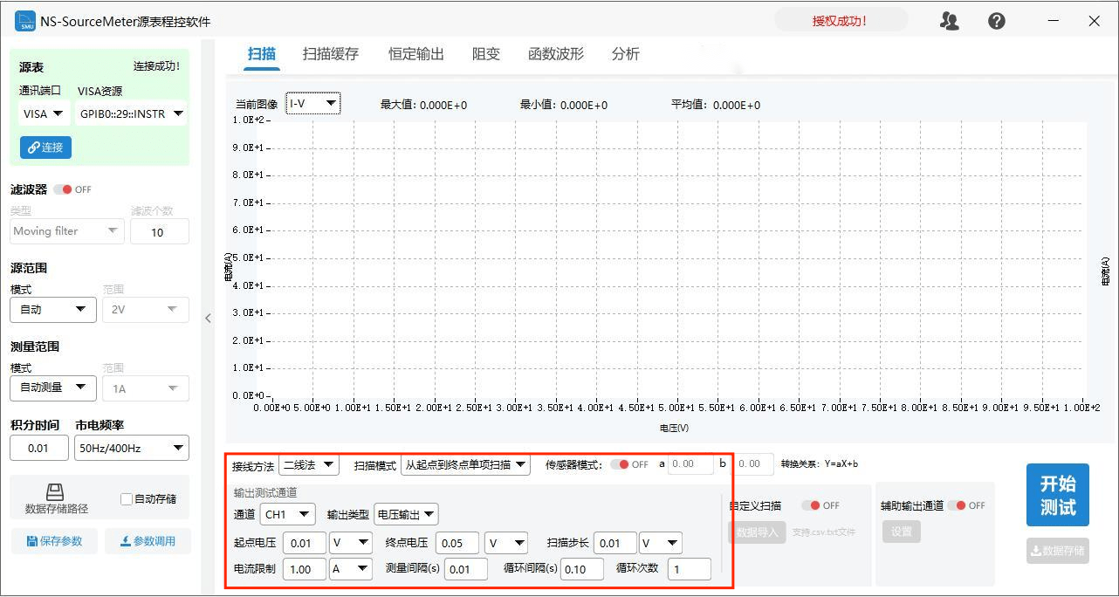Collapse the left panel with the chevron
This screenshot has height=597, width=1119.
208,319
